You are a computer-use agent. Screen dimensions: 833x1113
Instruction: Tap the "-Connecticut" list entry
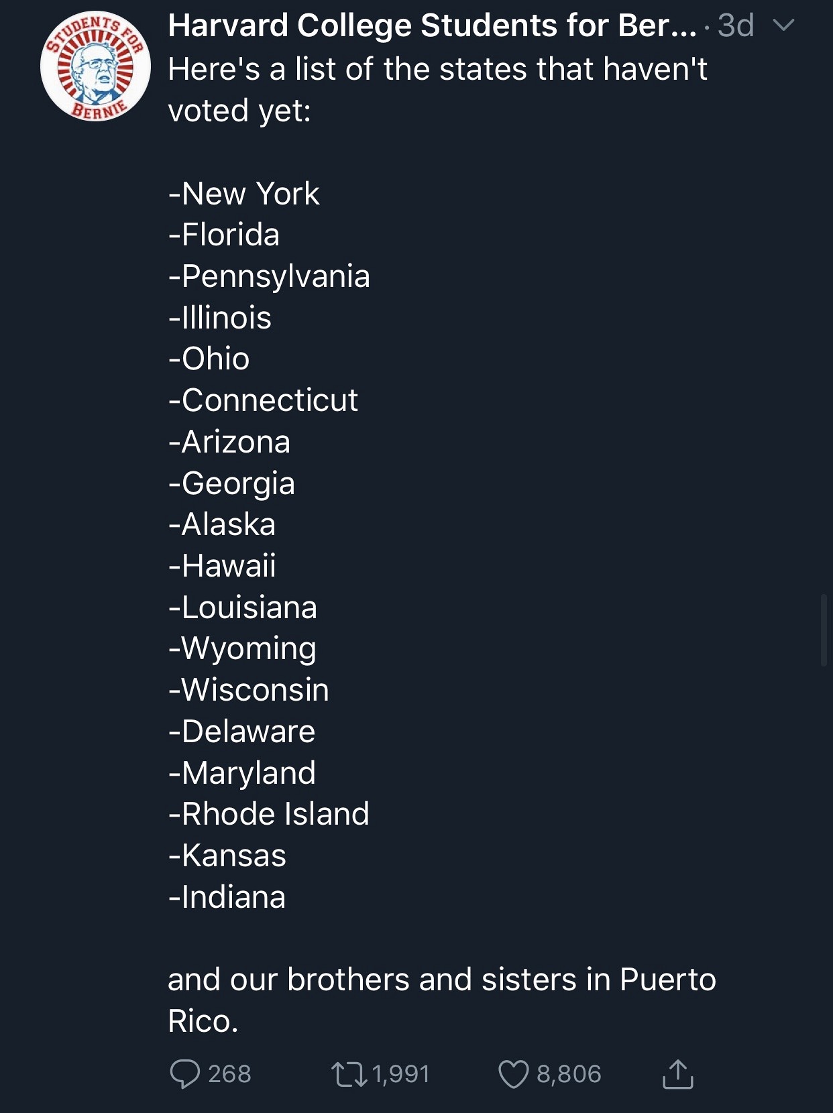263,400
